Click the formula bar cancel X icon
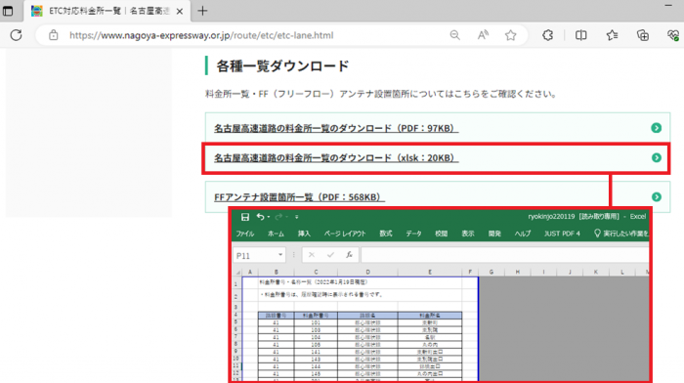Image resolution: width=684 pixels, height=383 pixels. coord(312,255)
